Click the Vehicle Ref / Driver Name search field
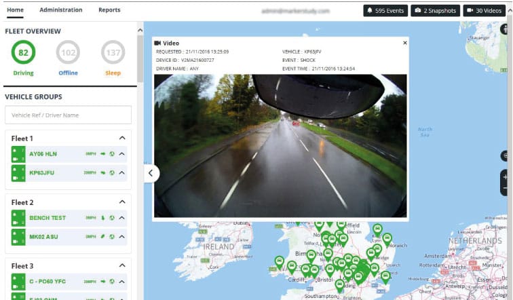 pyautogui.click(x=68, y=115)
